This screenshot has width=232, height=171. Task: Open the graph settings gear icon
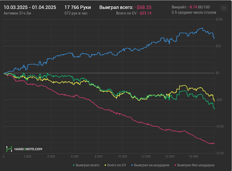(224, 8)
